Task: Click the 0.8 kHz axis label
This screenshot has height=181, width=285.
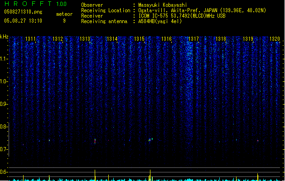Action: click(4, 127)
